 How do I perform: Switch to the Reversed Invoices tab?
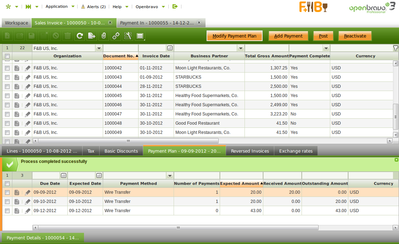[250, 151]
